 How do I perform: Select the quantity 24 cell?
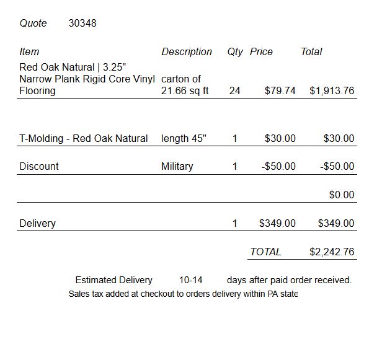234,90
